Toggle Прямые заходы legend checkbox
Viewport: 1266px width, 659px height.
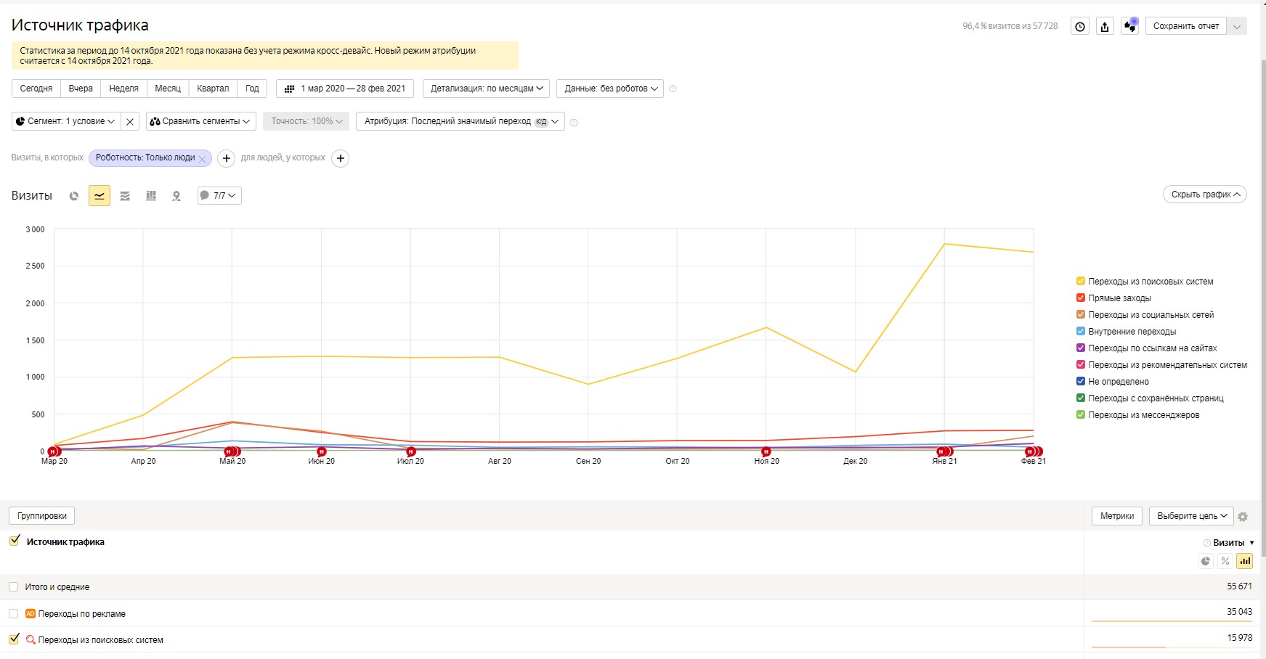1081,298
